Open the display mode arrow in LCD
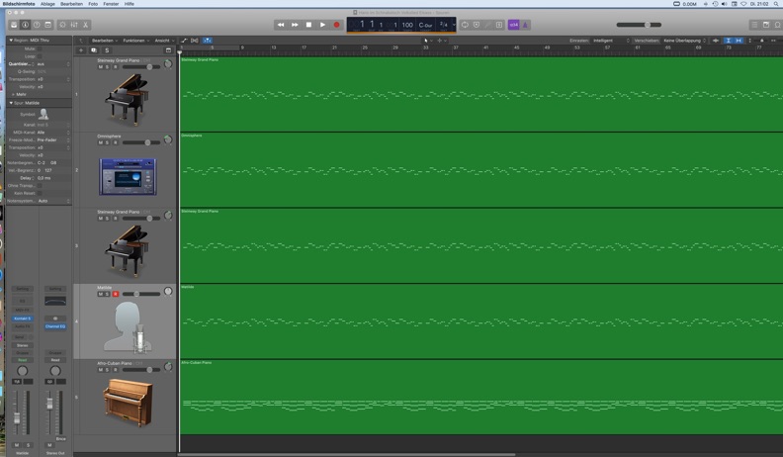Image resolution: width=783 pixels, height=457 pixels. point(454,25)
